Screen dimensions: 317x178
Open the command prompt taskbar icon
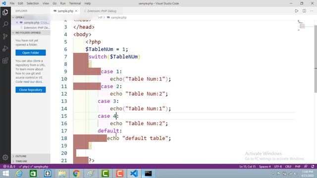[148, 174]
